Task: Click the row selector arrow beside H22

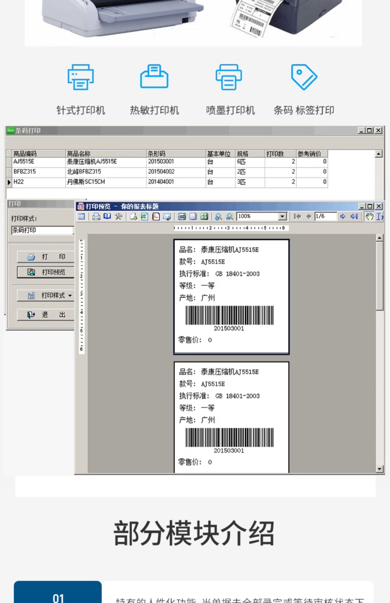Action: pos(9,182)
